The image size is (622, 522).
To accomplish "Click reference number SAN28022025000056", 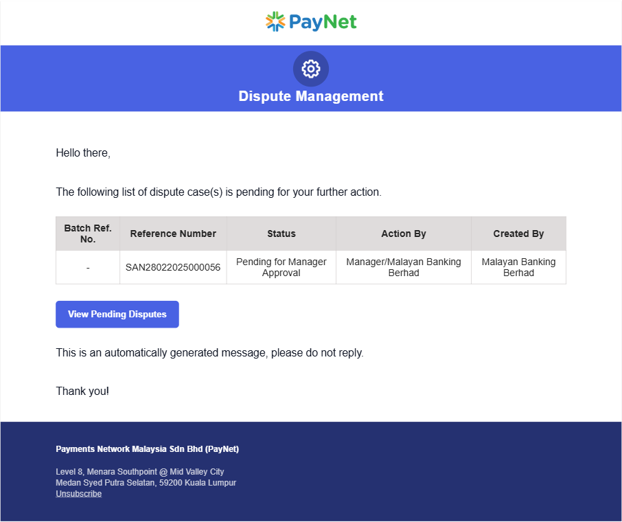I will point(173,267).
